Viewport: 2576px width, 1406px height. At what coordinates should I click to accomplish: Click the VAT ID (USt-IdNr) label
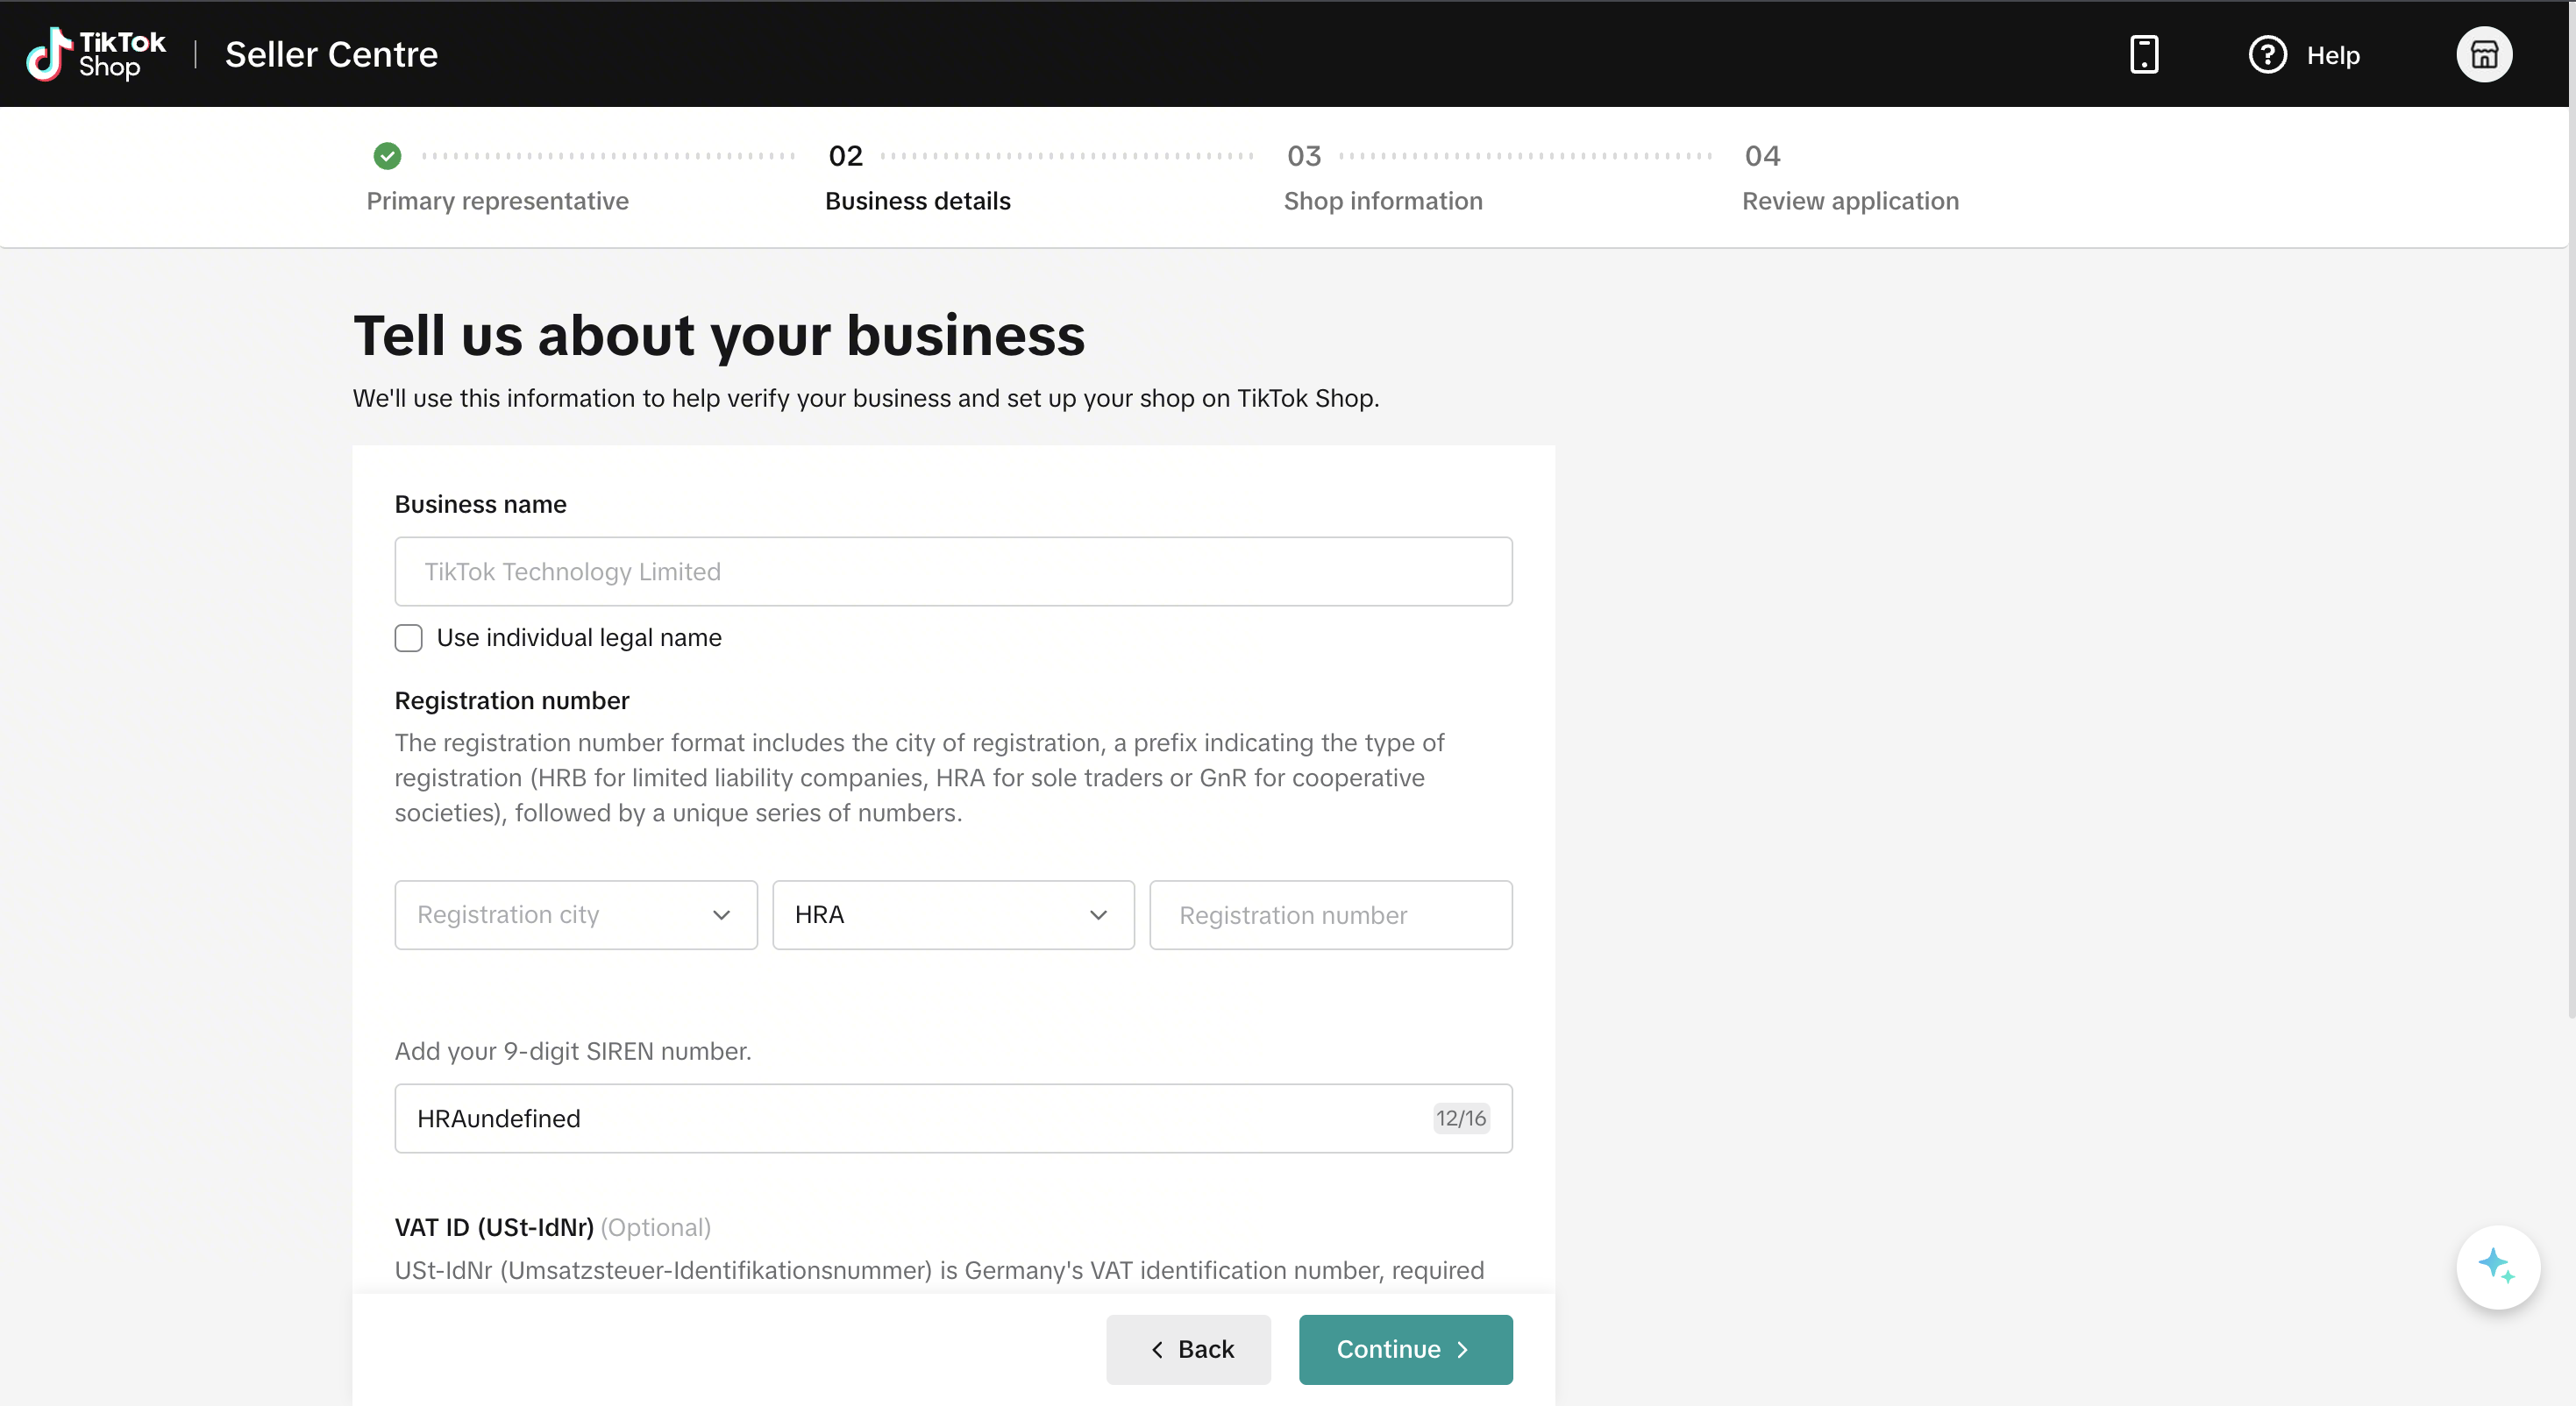(x=494, y=1227)
